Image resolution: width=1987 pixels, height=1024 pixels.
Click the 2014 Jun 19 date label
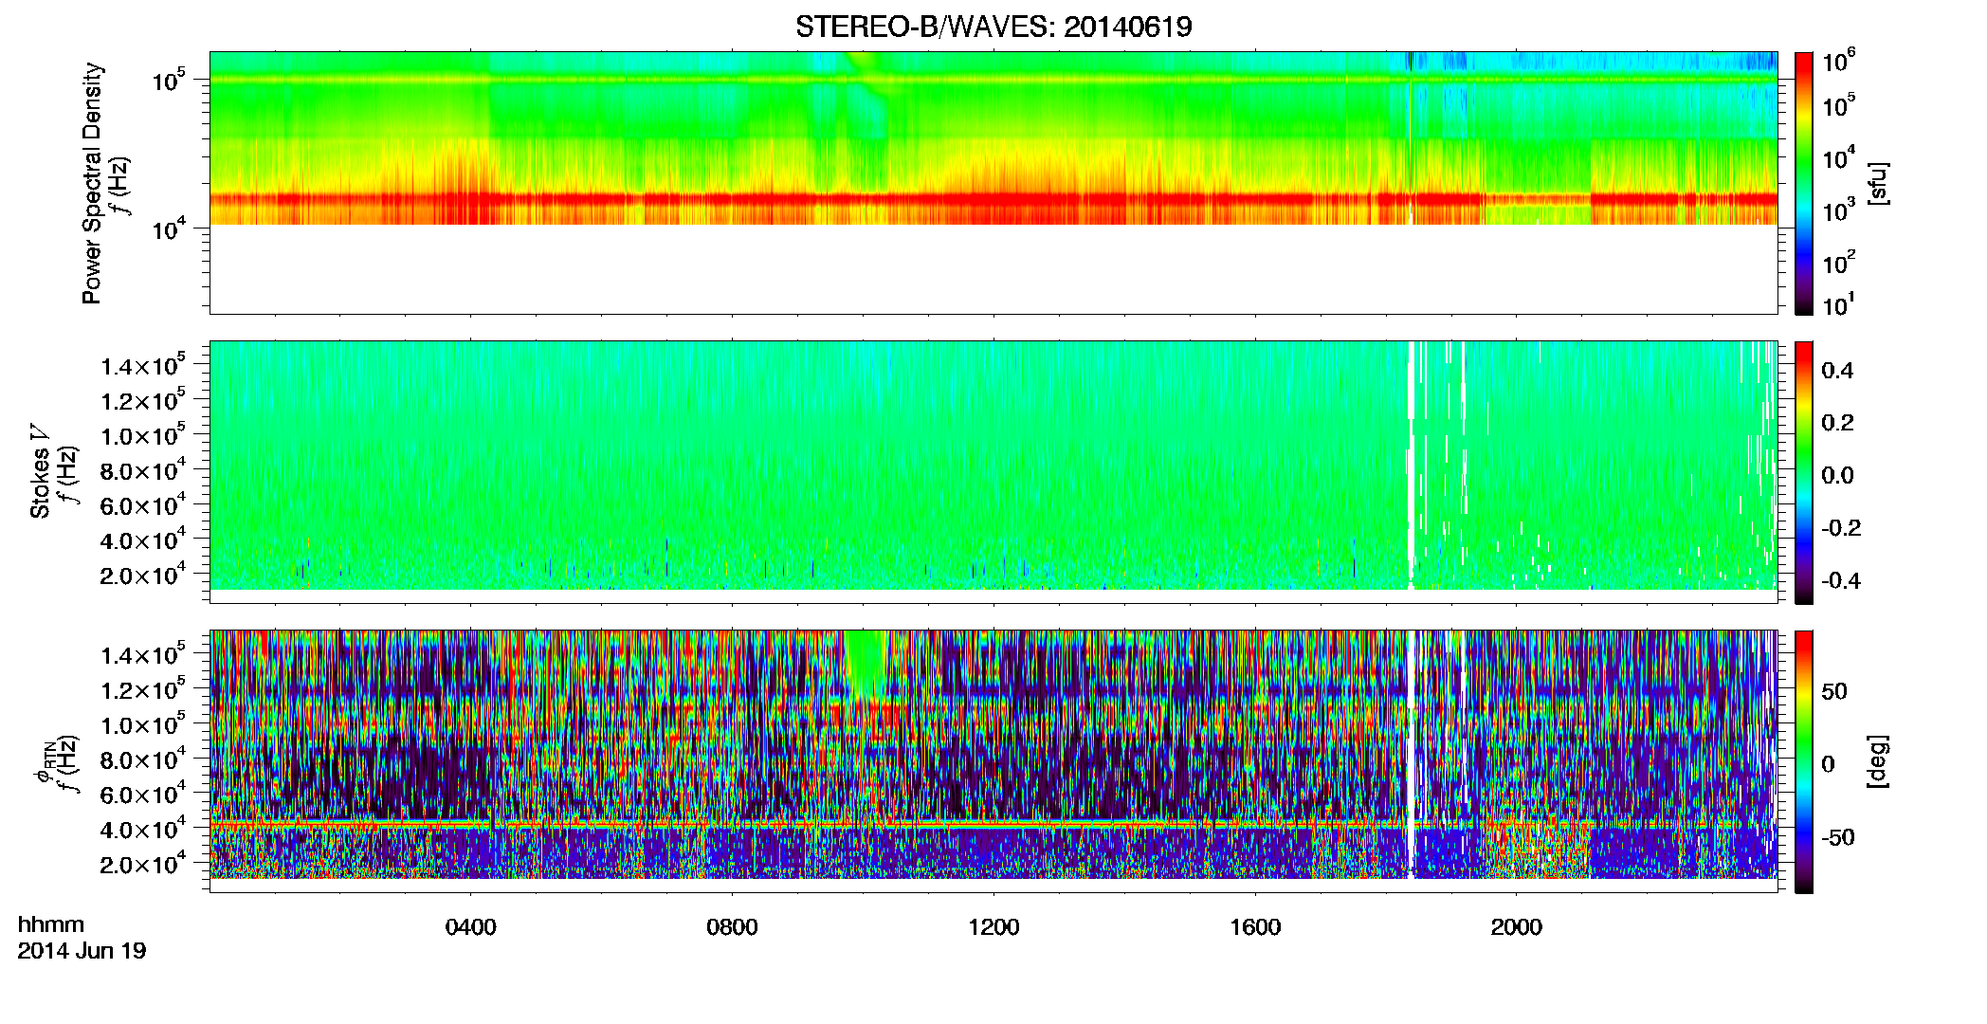pos(82,950)
